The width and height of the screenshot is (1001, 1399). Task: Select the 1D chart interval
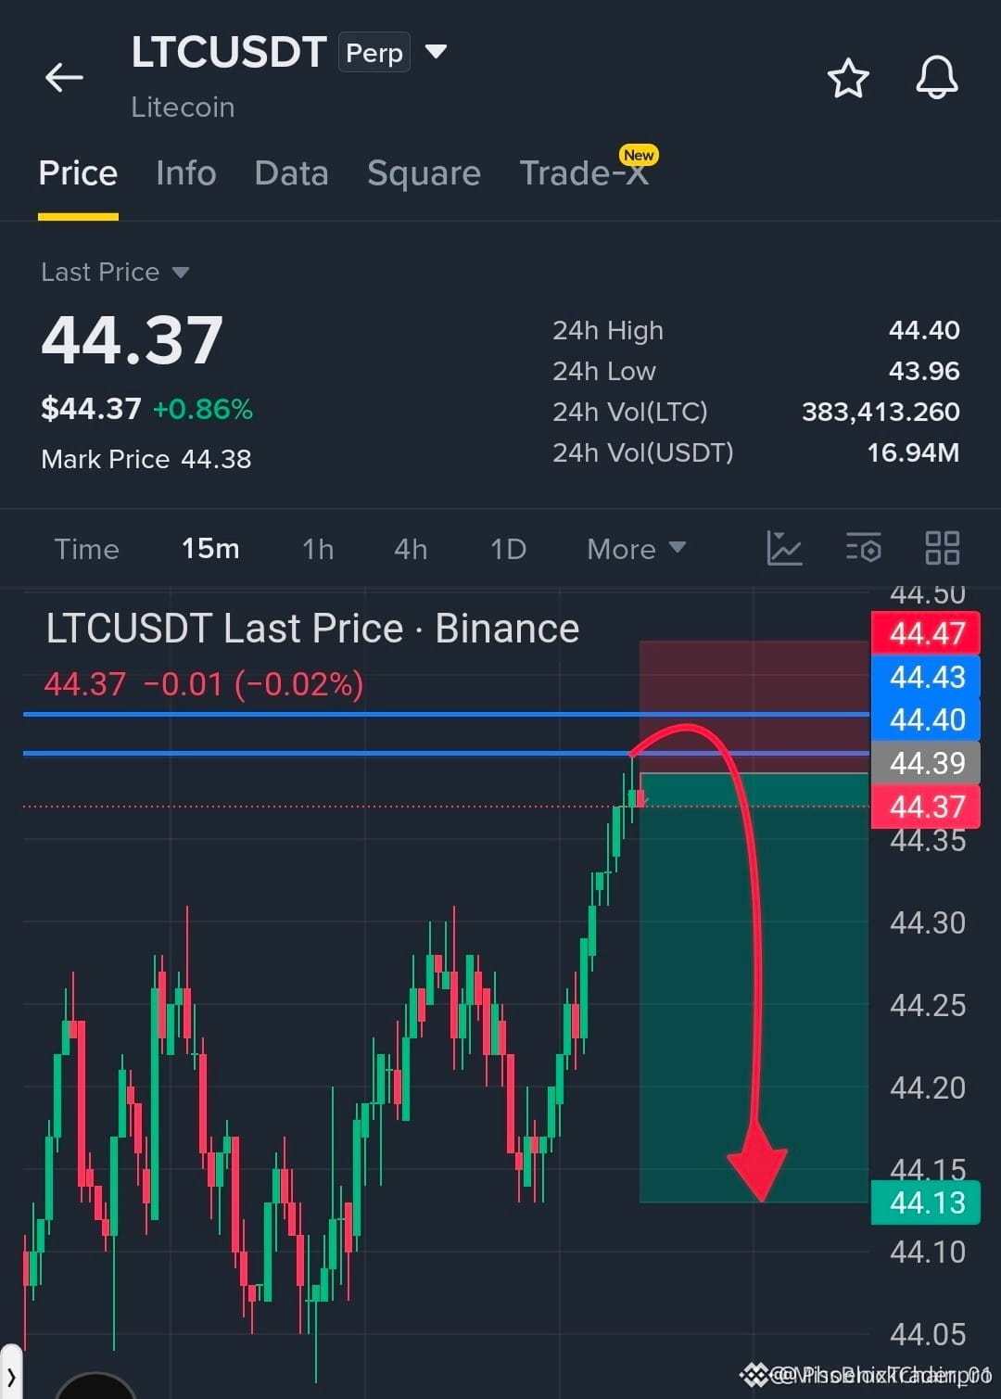[x=508, y=549]
